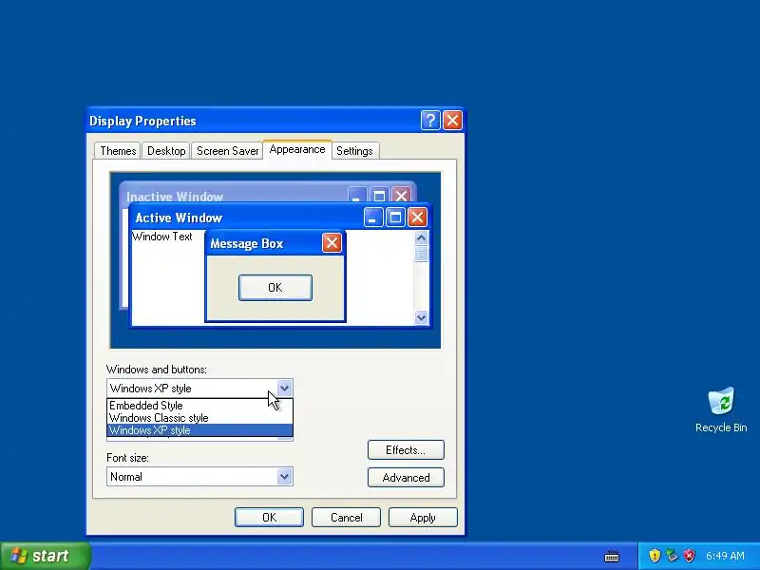Close the Display Properties dialog
The width and height of the screenshot is (760, 570).
452,121
